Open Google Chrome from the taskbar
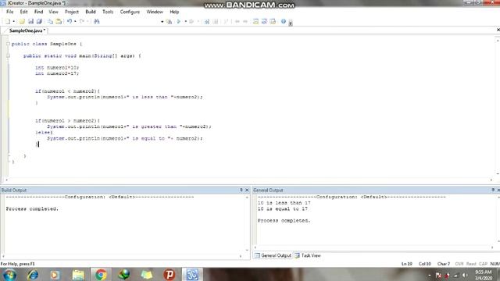Image resolution: width=500 pixels, height=281 pixels. click(x=101, y=275)
